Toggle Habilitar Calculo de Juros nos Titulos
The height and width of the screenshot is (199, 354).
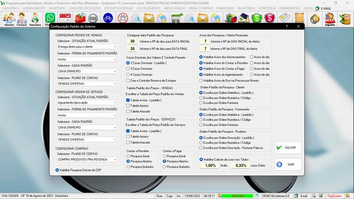pos(224,160)
